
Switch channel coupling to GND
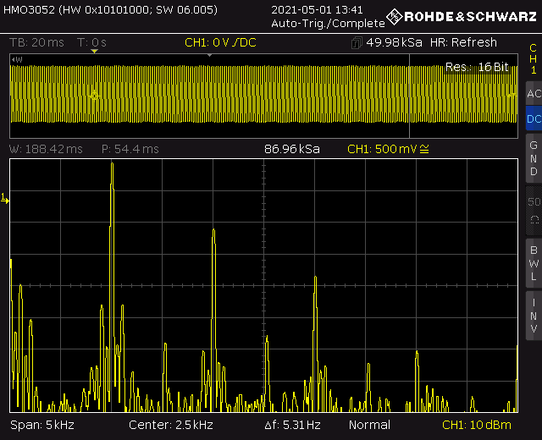(533, 158)
